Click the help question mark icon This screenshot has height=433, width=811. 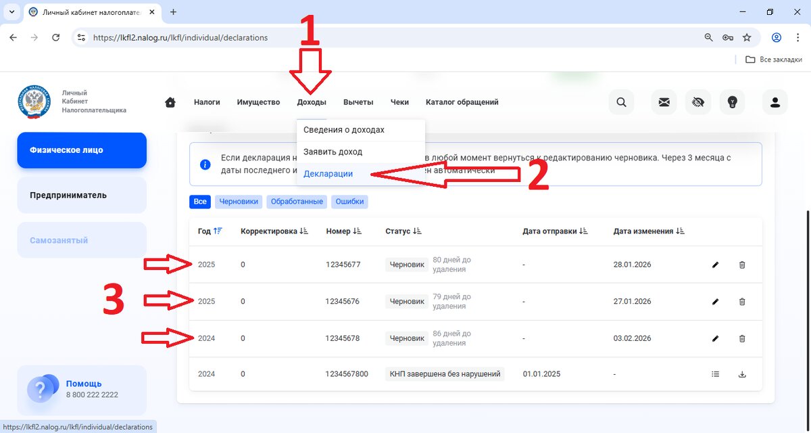click(43, 389)
